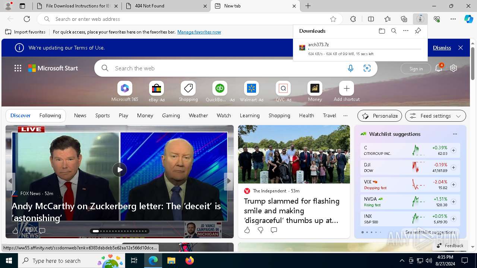Image resolution: width=477 pixels, height=268 pixels.
Task: Play the Fox News live video
Action: tap(120, 170)
